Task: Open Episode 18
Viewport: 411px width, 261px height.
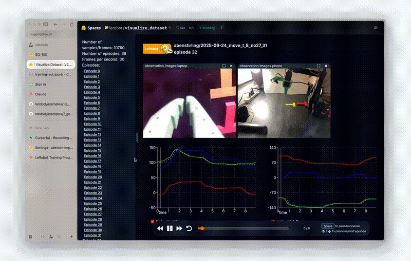Action: click(92, 166)
